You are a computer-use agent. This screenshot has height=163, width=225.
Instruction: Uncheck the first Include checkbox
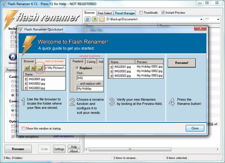(12, 33)
